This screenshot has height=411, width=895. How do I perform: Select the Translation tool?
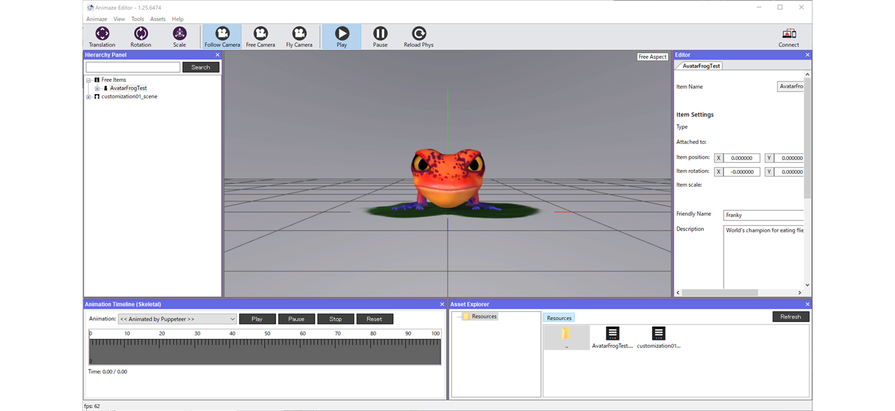click(102, 36)
